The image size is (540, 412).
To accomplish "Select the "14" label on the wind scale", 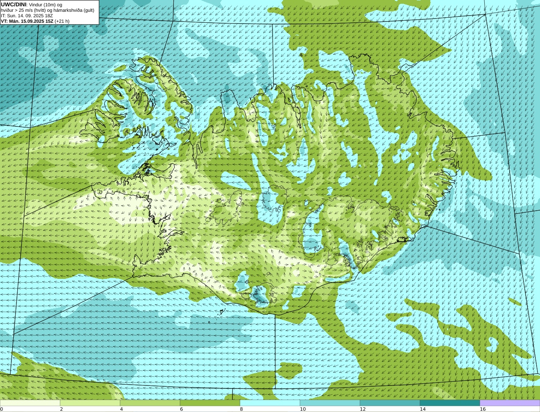I will point(423,409).
